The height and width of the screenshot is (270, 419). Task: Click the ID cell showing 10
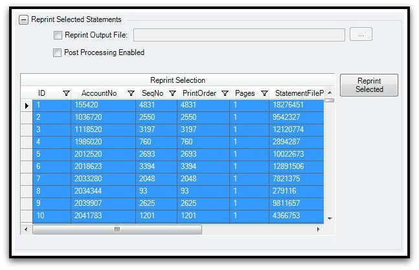click(52, 216)
